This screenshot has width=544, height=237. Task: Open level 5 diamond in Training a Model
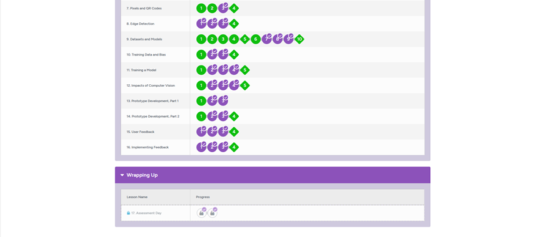(245, 70)
